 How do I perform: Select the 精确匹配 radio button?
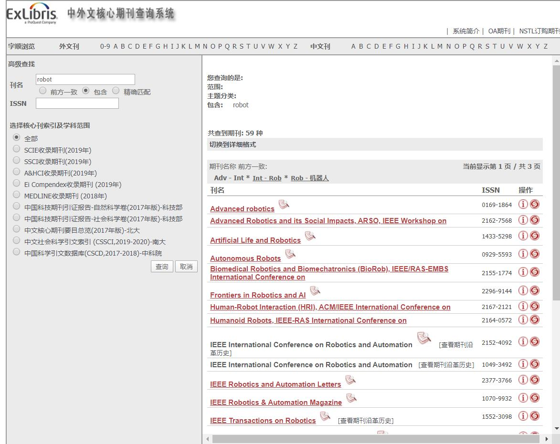click(116, 91)
